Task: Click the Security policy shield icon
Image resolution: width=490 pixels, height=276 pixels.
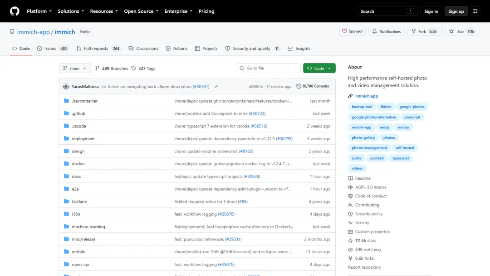Action: pos(350,214)
